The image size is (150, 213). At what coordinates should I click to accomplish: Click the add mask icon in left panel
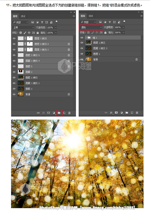pos(48,113)
